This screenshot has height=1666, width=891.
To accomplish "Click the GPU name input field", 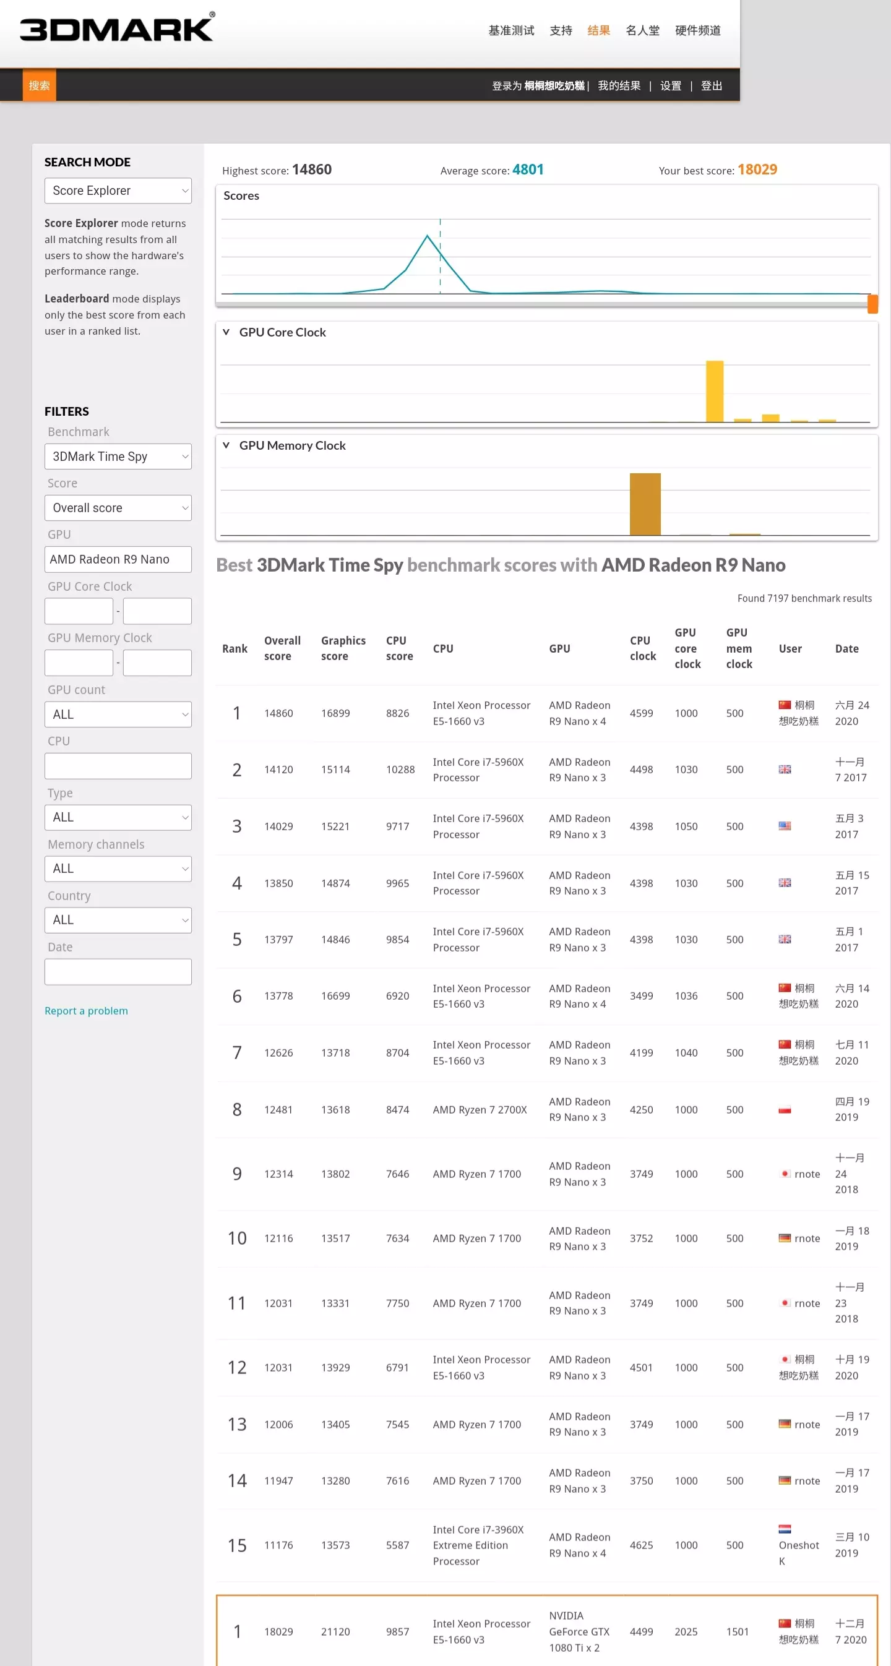I will (118, 559).
